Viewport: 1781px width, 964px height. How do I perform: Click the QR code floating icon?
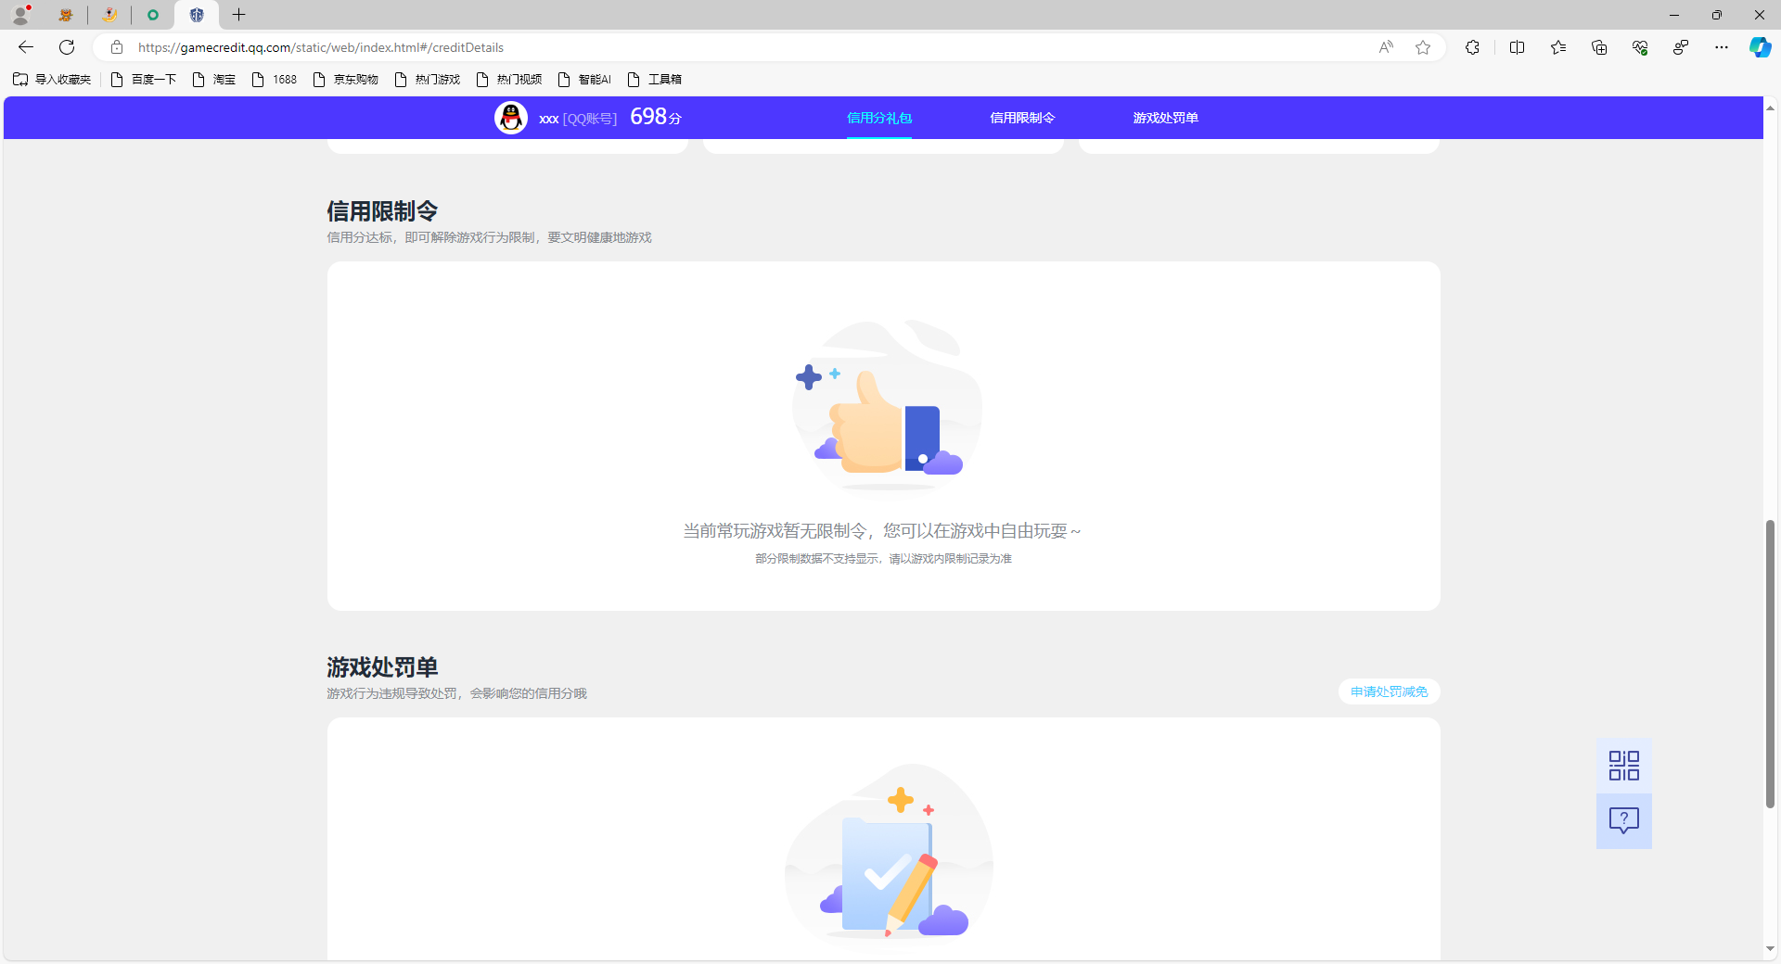pyautogui.click(x=1624, y=766)
